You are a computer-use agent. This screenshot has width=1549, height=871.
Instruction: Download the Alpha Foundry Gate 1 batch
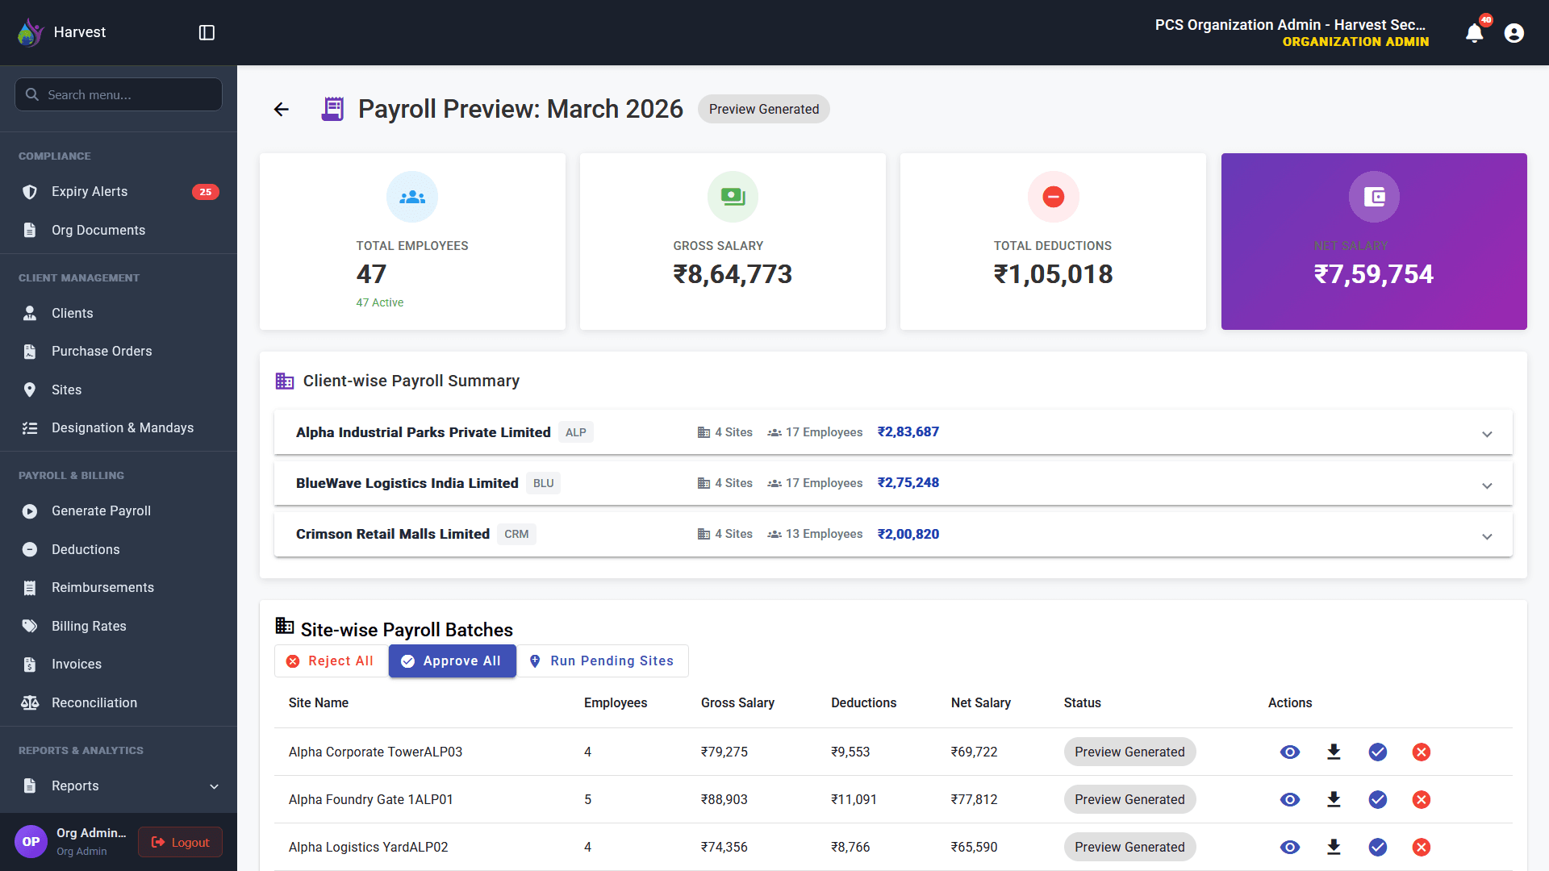point(1334,799)
